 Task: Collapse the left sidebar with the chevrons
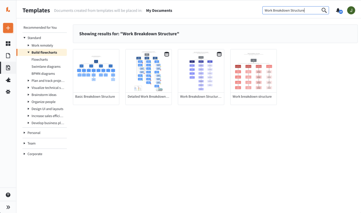tap(8, 207)
